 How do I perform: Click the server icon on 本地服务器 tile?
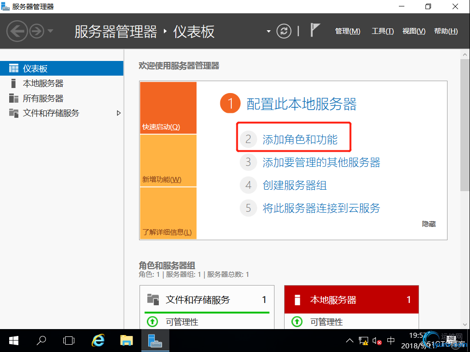[x=297, y=300]
